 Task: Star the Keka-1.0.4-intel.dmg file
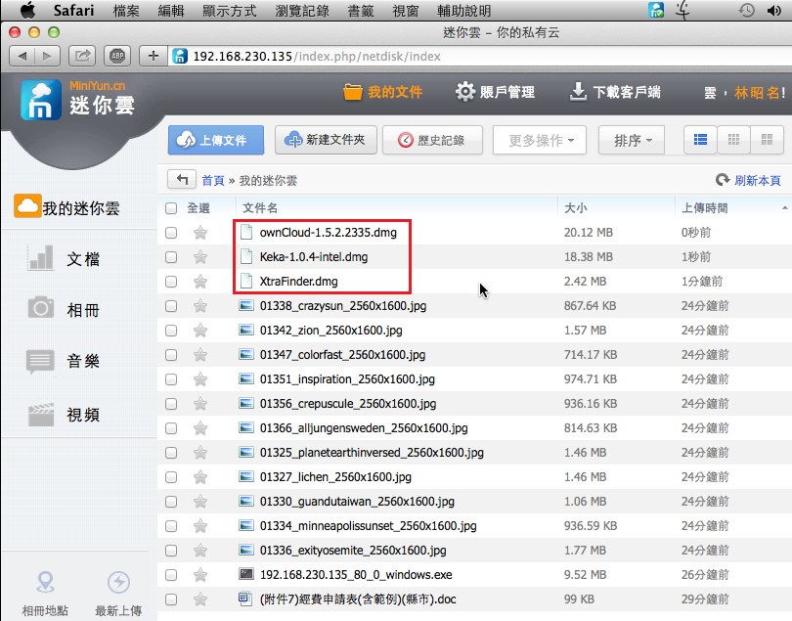pyautogui.click(x=200, y=256)
